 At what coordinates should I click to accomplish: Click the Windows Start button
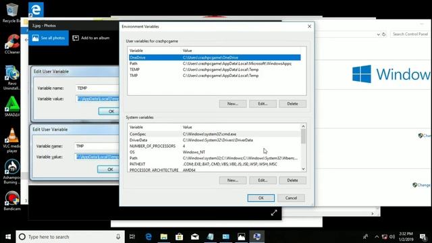tap(8, 237)
